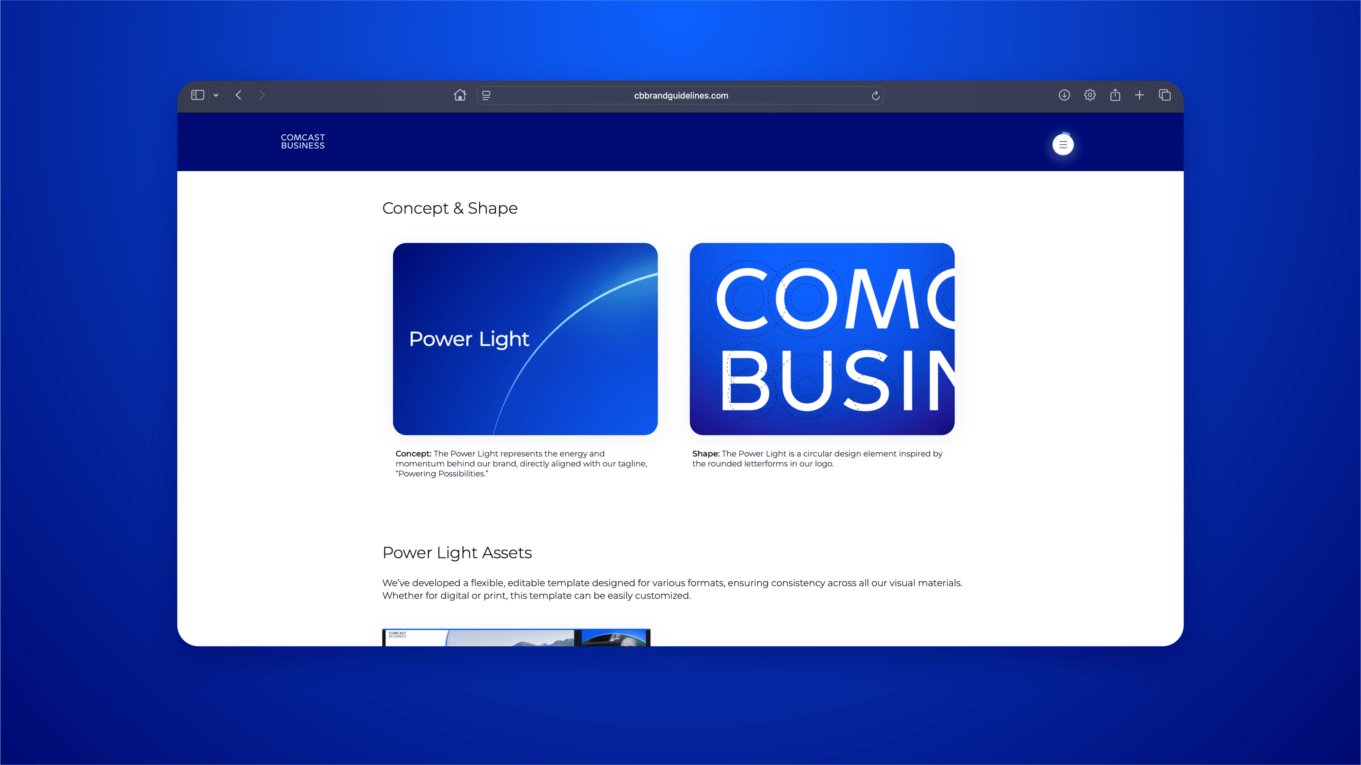
Task: Click the Power Light Assets heading
Action: [x=457, y=552]
